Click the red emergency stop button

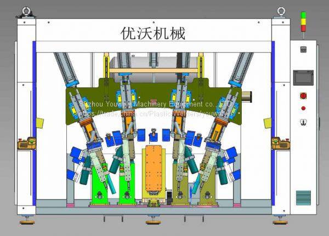coord(303,95)
